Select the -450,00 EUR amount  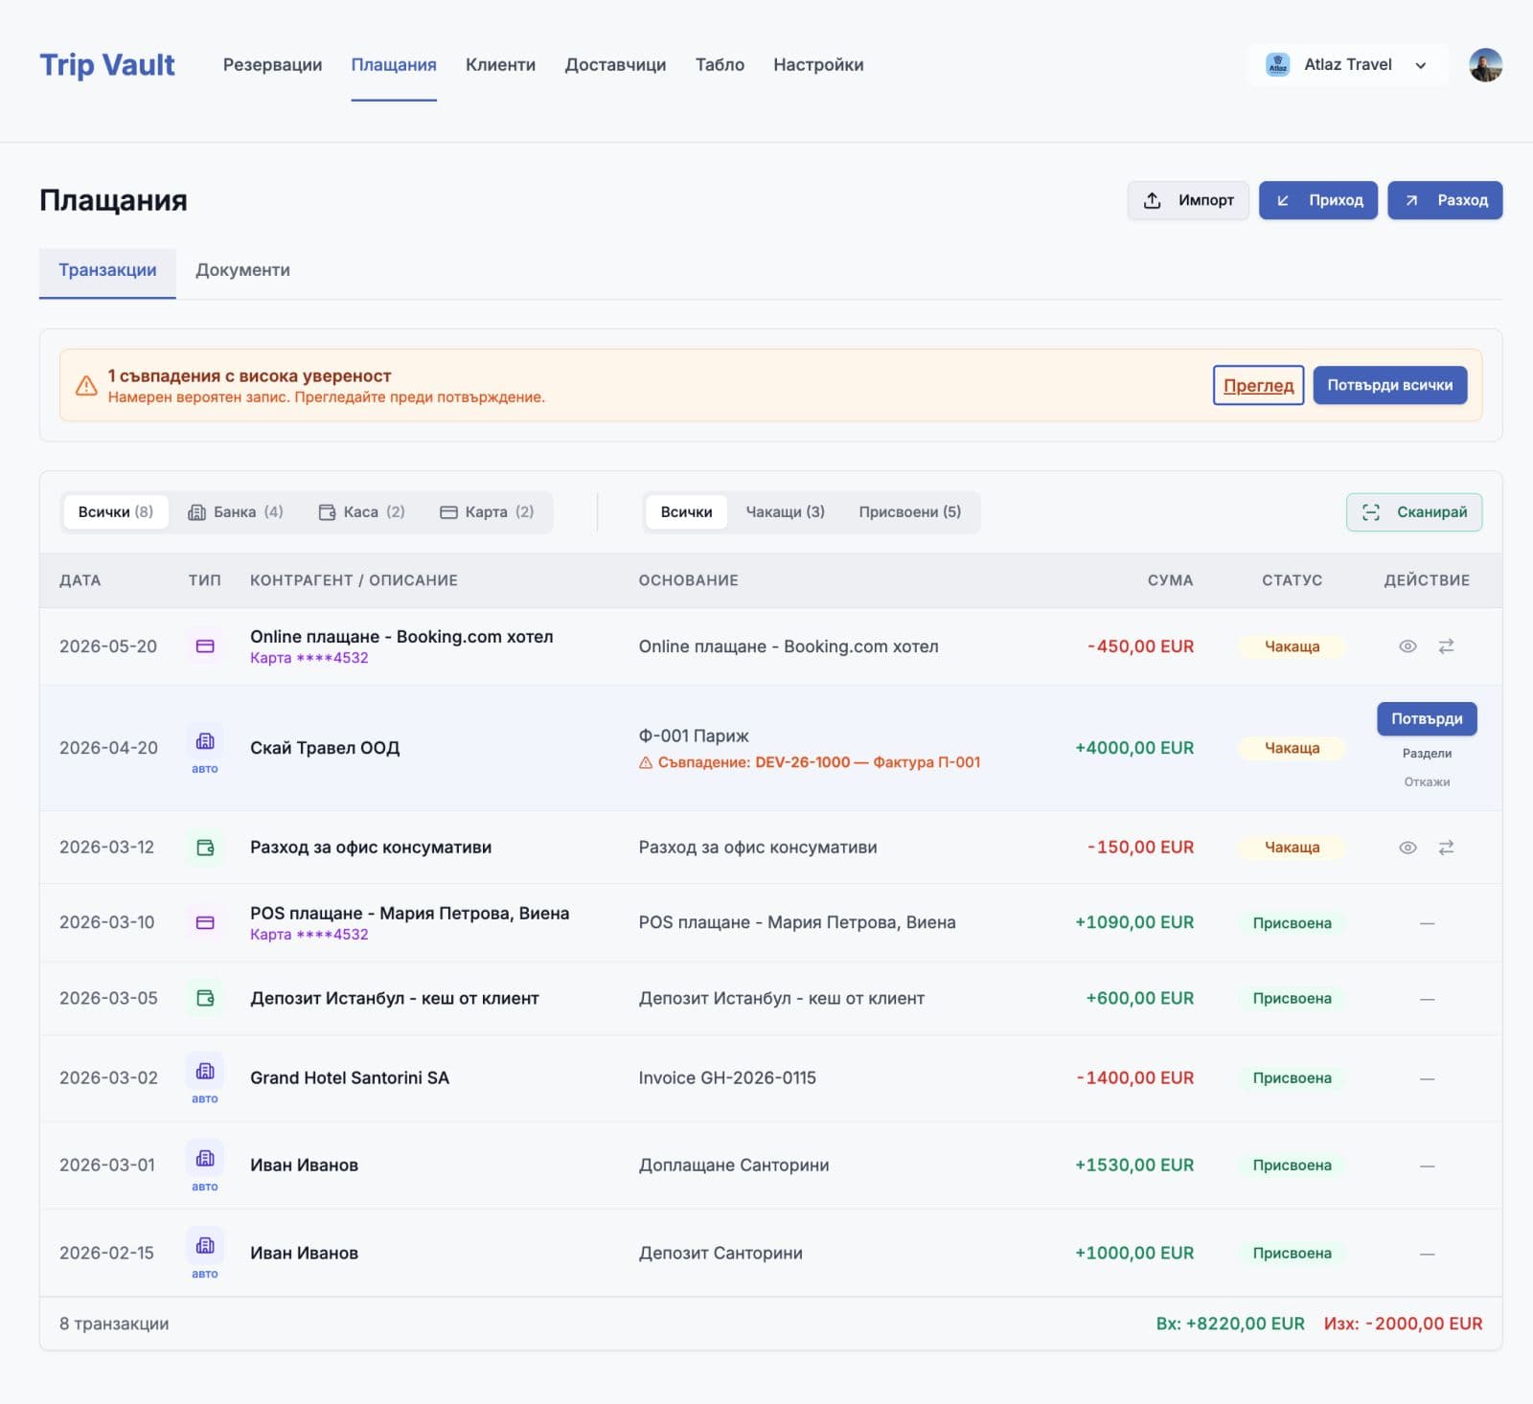tap(1140, 646)
